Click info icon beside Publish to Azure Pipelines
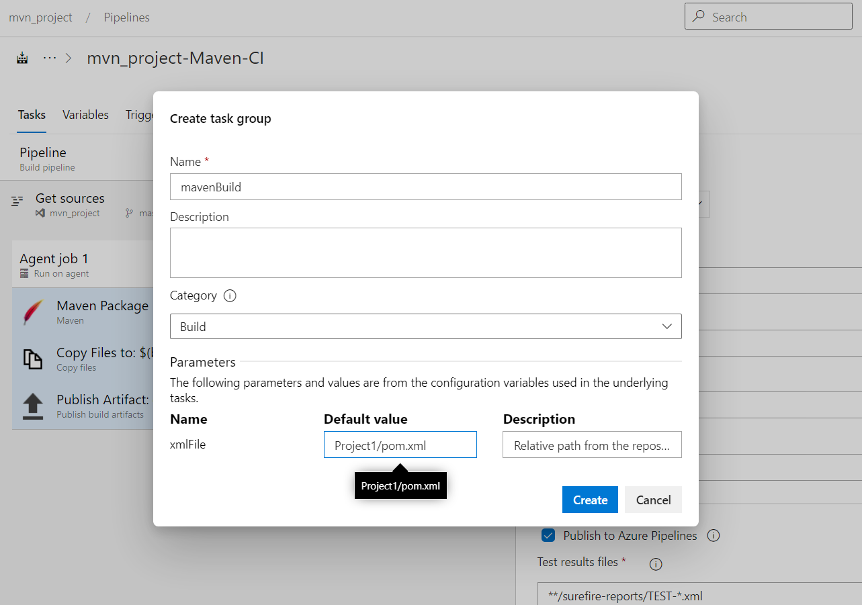The width and height of the screenshot is (862, 605). (714, 536)
